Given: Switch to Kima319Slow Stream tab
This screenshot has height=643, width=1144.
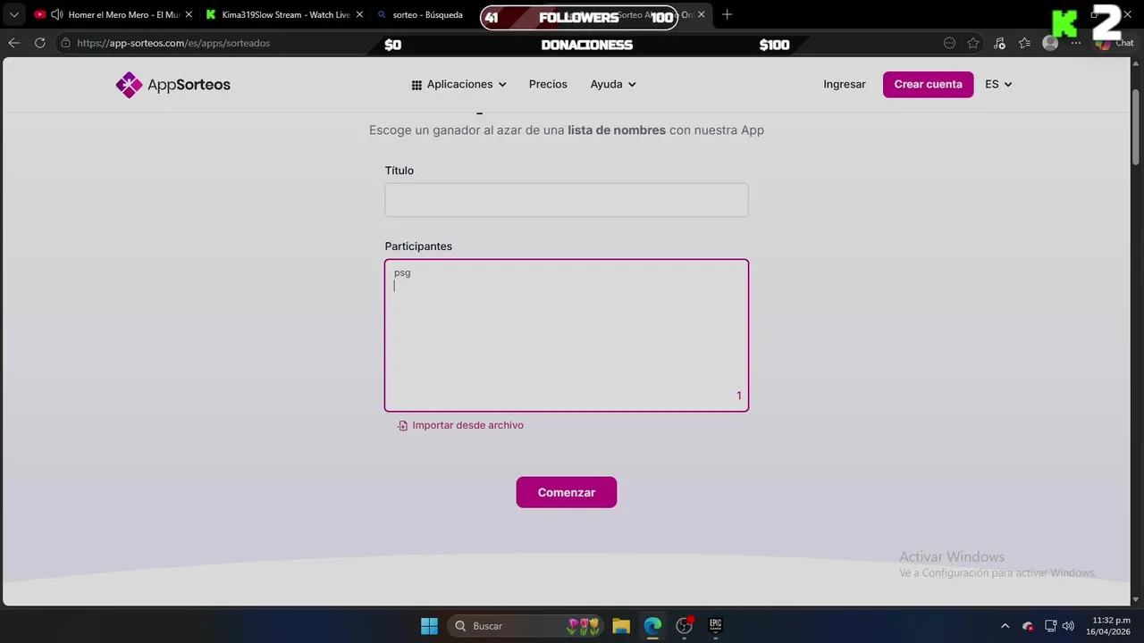Looking at the screenshot, I should [x=284, y=14].
